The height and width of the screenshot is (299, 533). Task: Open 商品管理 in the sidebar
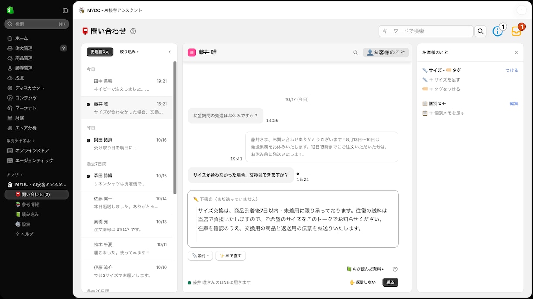36,58
